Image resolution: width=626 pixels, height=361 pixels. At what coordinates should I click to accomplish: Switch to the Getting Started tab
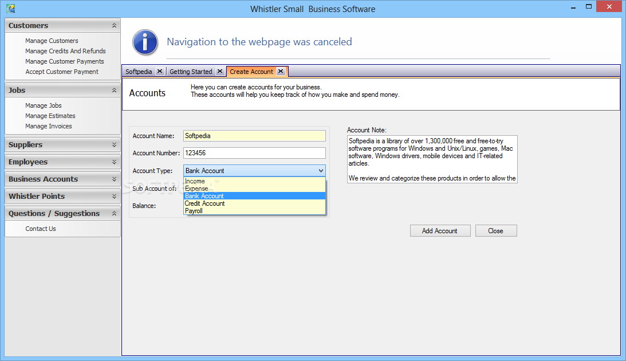(x=191, y=72)
